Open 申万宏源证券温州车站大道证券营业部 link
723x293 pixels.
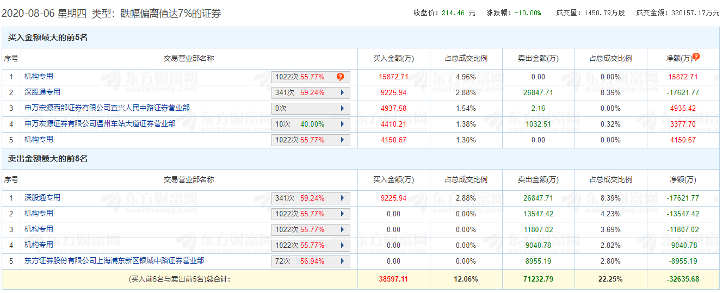100,123
